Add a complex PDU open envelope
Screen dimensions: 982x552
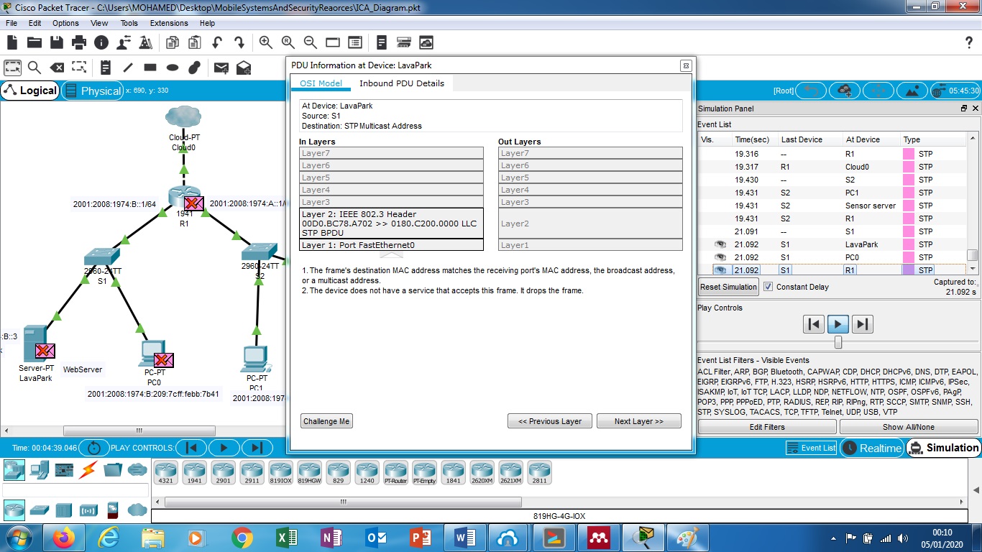(x=244, y=68)
